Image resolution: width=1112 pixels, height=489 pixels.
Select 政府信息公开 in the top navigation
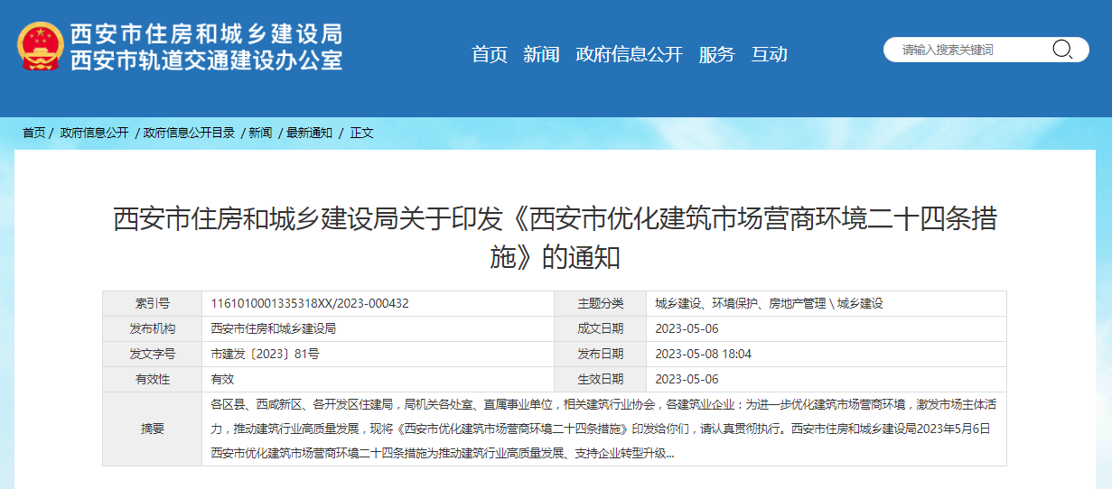point(629,54)
